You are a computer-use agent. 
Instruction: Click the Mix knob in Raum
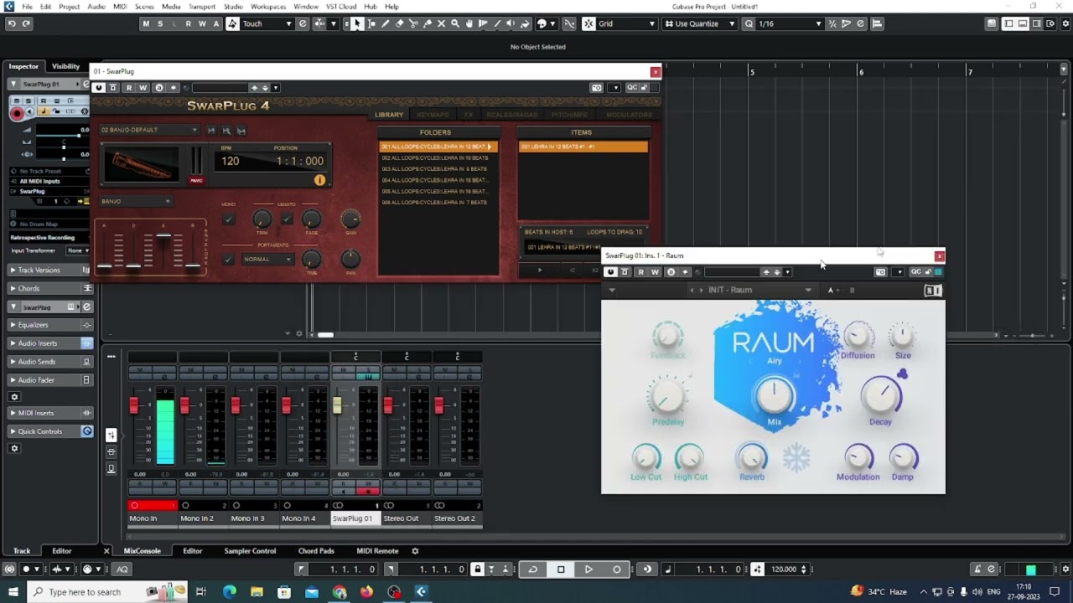(x=774, y=394)
